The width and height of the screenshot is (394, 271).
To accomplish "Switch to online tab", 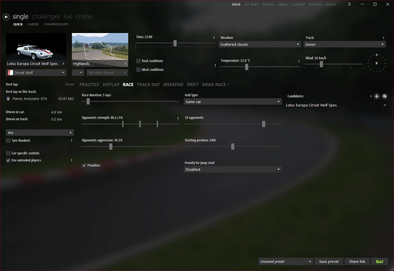I will point(84,17).
